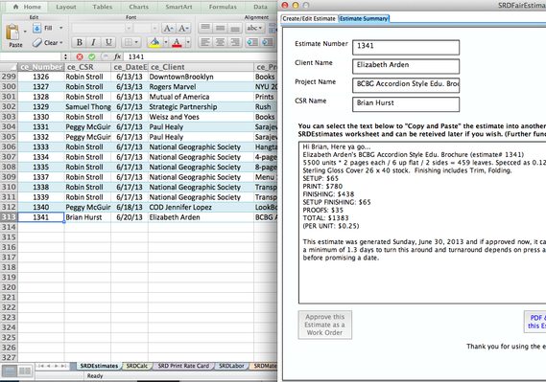Click into the Client Name field

[406, 66]
